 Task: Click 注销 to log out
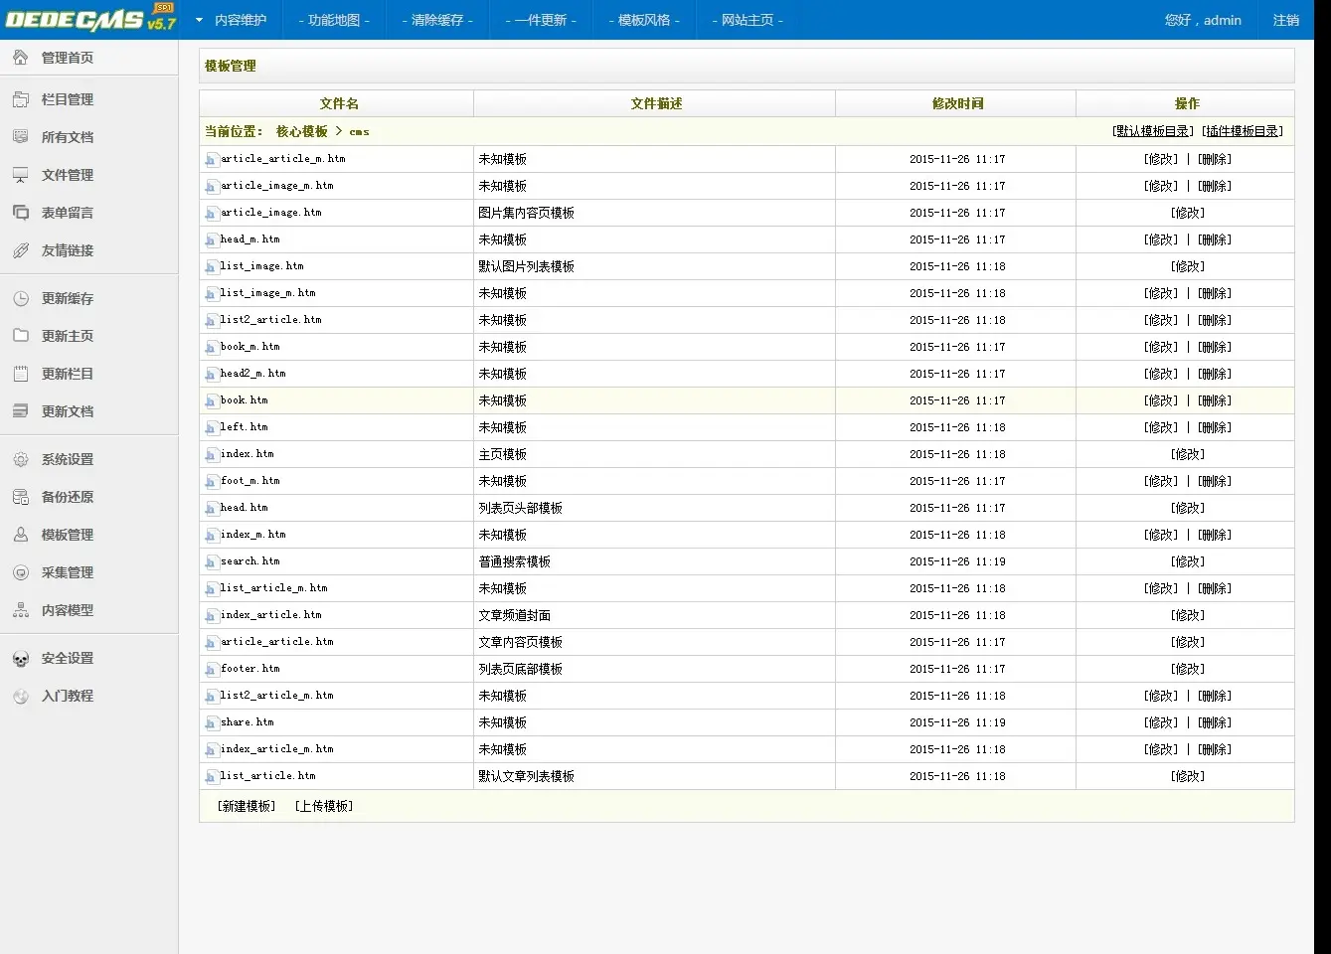1286,20
